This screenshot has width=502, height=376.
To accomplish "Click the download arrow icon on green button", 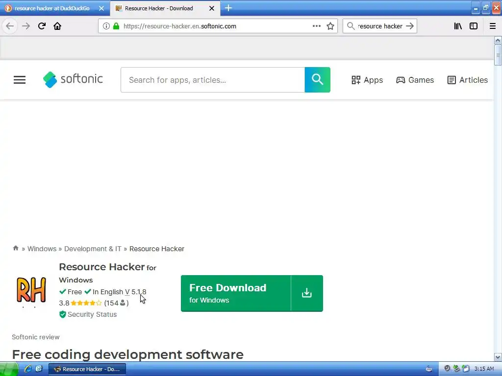I will coord(307,293).
